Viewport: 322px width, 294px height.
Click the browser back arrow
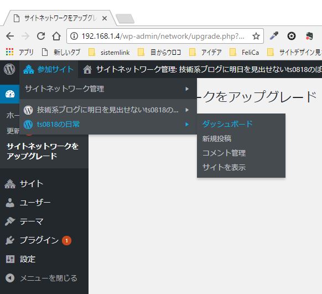click(x=10, y=36)
